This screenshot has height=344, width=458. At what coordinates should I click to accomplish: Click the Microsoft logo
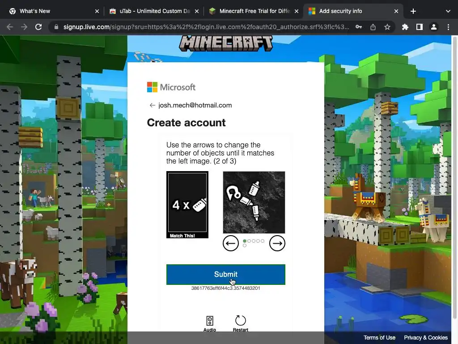coord(171,87)
